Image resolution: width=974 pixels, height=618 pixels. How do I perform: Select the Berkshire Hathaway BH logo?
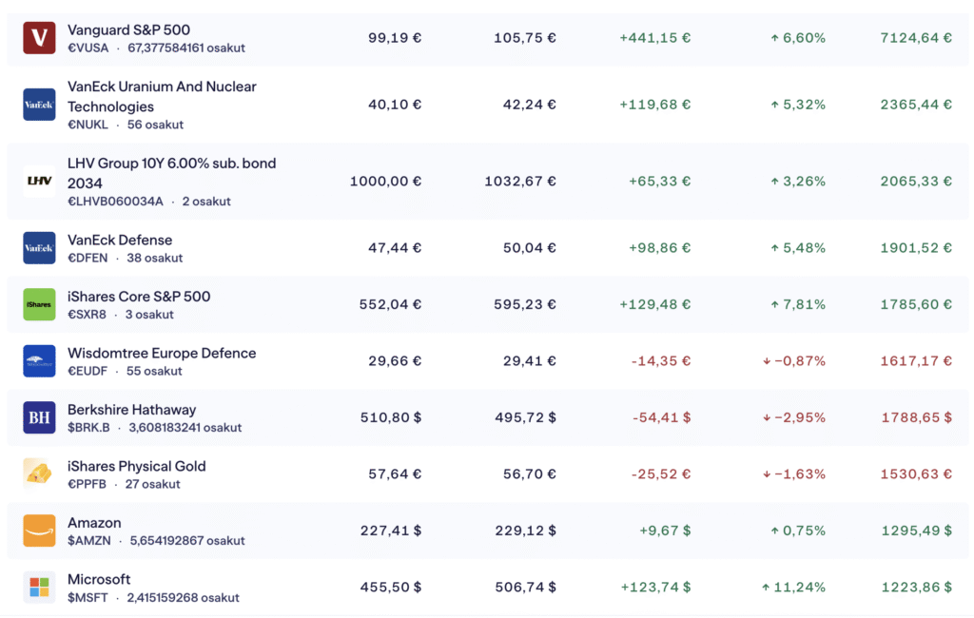pos(39,417)
